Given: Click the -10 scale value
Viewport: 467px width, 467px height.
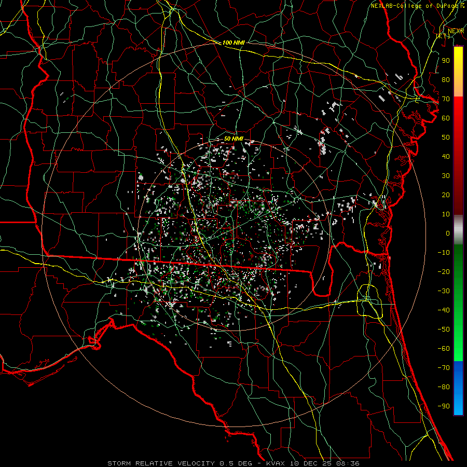Looking at the screenshot, I should 444,253.
